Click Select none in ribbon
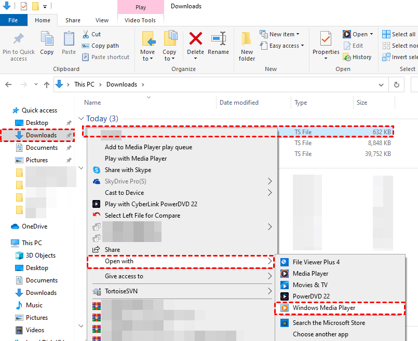This screenshot has width=418, height=341. [x=400, y=46]
